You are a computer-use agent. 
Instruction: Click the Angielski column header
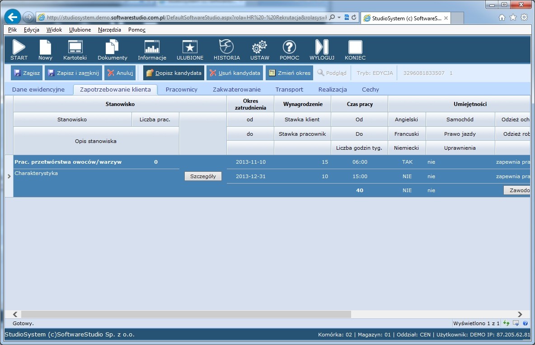coord(406,120)
